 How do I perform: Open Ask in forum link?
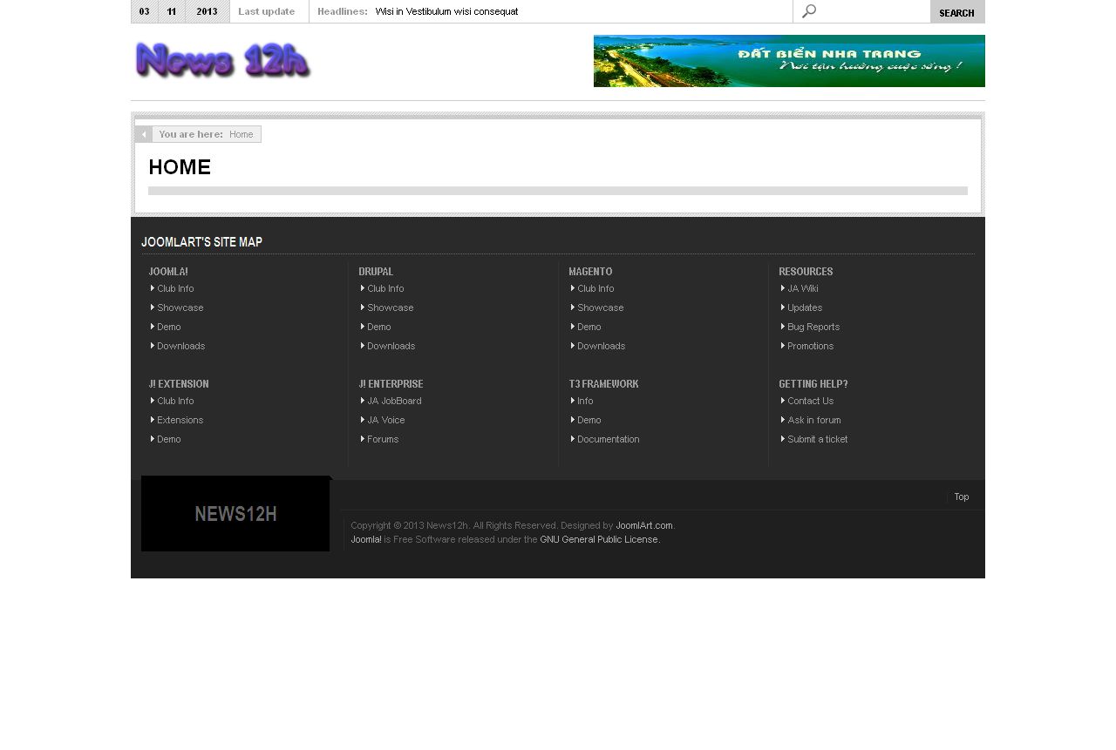pyautogui.click(x=814, y=420)
